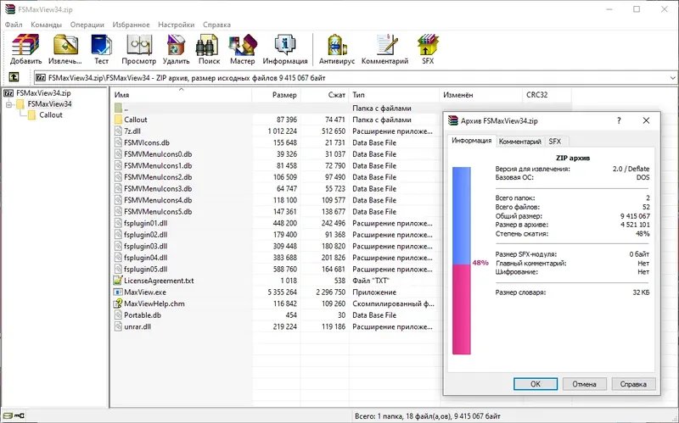
Task: Click the SFX toolbar icon
Action: tap(428, 45)
